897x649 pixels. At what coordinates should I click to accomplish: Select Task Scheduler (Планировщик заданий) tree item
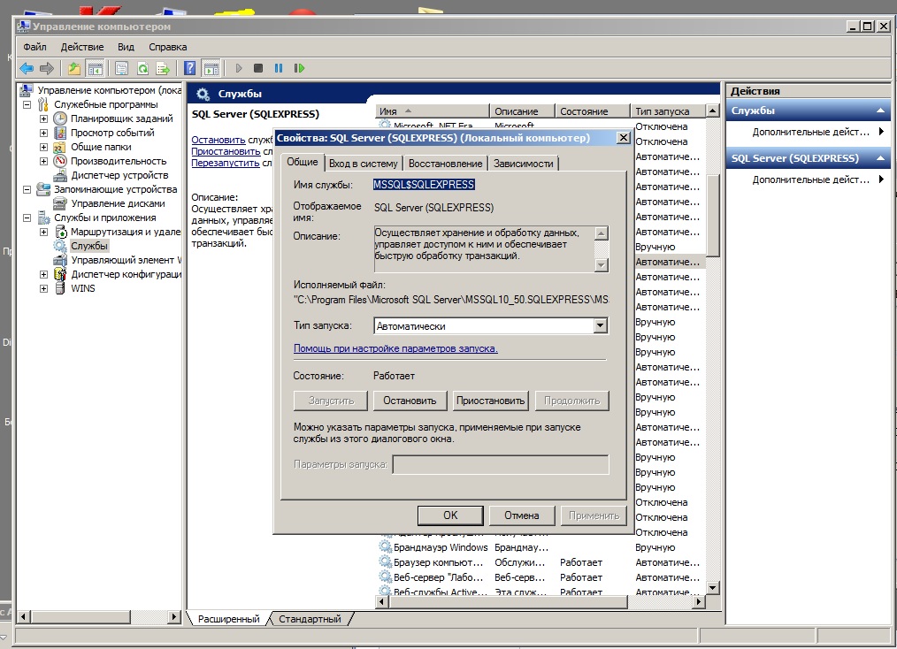(x=121, y=118)
